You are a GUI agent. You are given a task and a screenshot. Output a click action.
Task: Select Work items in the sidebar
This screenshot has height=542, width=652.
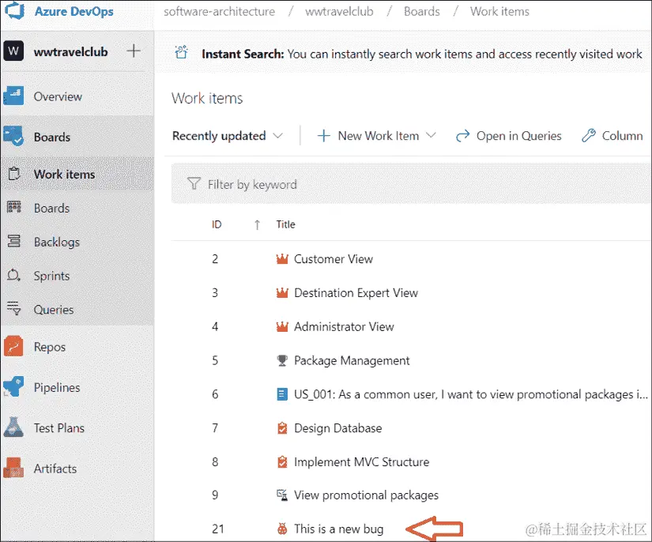coord(65,174)
